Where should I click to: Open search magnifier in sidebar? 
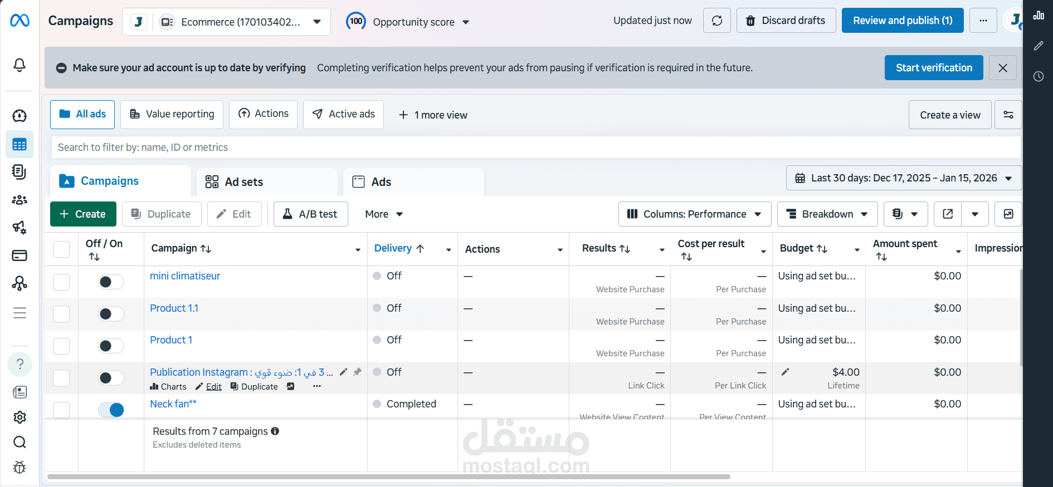point(19,442)
